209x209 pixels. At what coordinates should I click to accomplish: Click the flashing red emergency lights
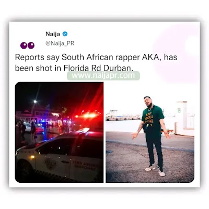coord(87,115)
